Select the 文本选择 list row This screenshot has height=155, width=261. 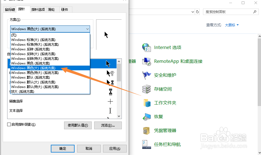tap(62, 111)
